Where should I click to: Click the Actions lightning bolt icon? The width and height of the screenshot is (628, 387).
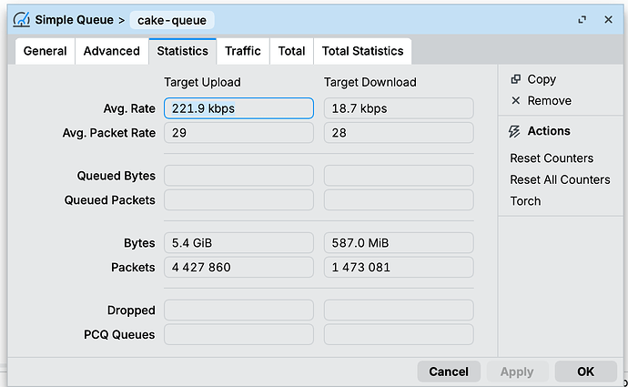pyautogui.click(x=514, y=131)
